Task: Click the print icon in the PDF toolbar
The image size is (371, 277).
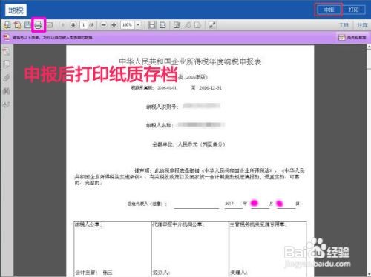Action: (39, 24)
